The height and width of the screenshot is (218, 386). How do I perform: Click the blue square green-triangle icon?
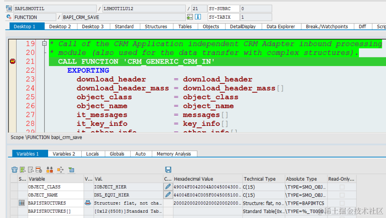tap(71, 170)
